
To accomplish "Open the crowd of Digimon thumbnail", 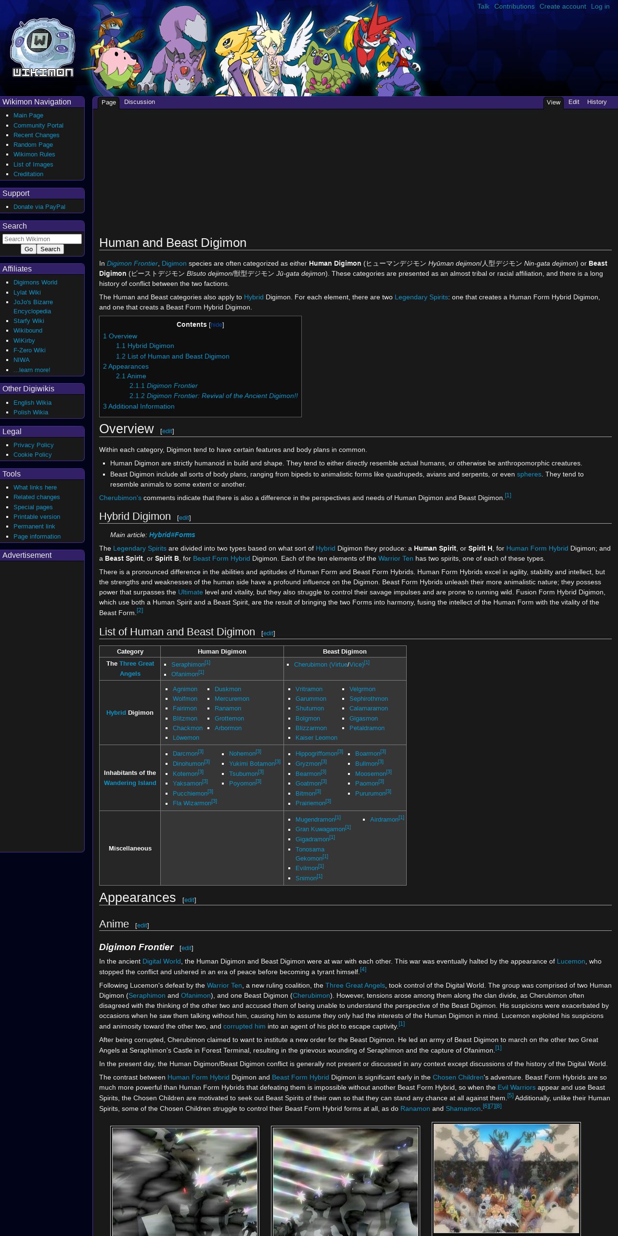I will pos(506,1178).
